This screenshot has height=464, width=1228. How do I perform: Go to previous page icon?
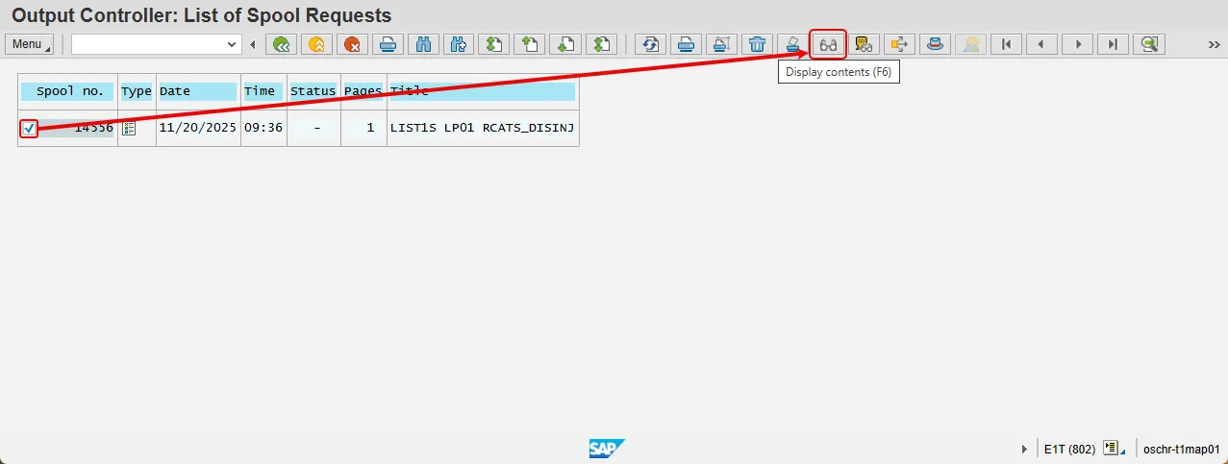click(529, 44)
